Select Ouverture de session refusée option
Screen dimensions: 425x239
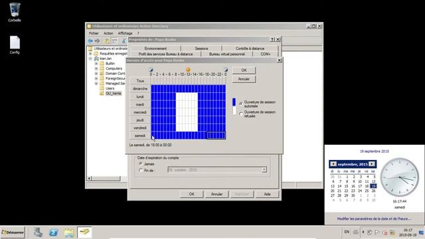click(x=241, y=114)
